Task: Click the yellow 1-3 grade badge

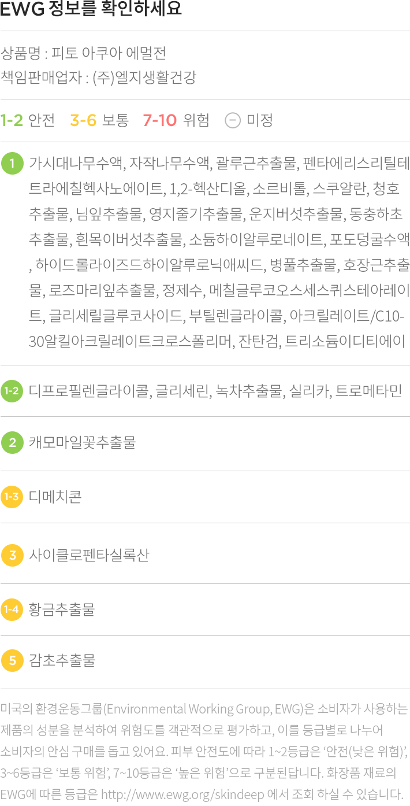Action: (12, 497)
